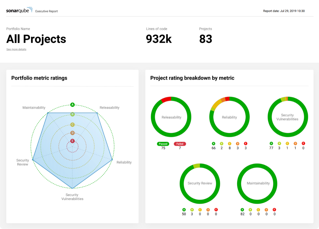Click the All Projects portfolio name

[36, 39]
